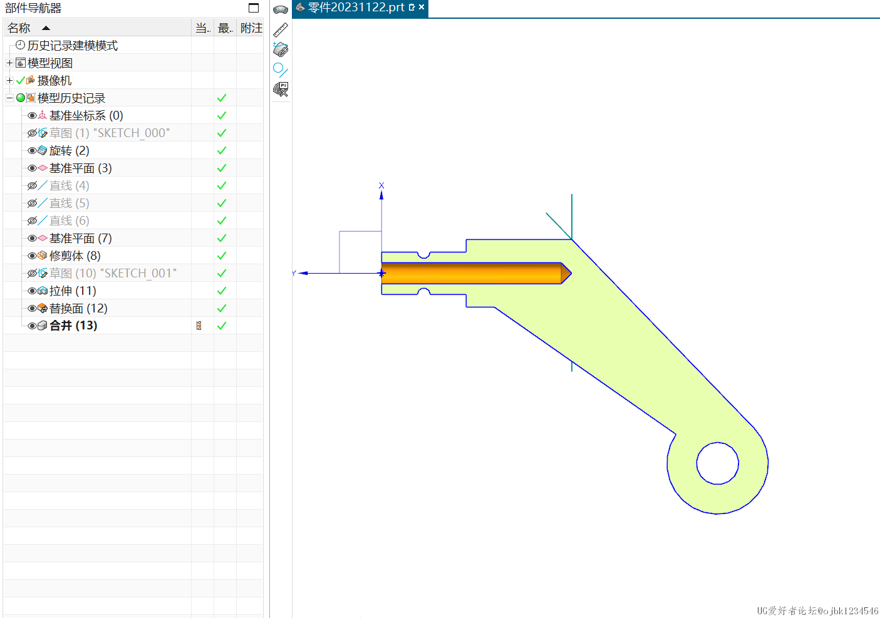
Task: Click the datum coordinate system icon of 基准坐标系 (0)
Action: (43, 116)
